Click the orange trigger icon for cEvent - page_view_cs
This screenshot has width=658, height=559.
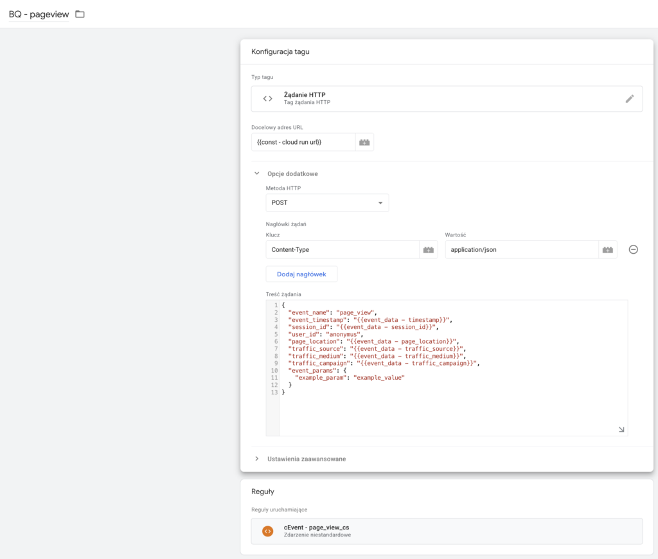tap(268, 531)
